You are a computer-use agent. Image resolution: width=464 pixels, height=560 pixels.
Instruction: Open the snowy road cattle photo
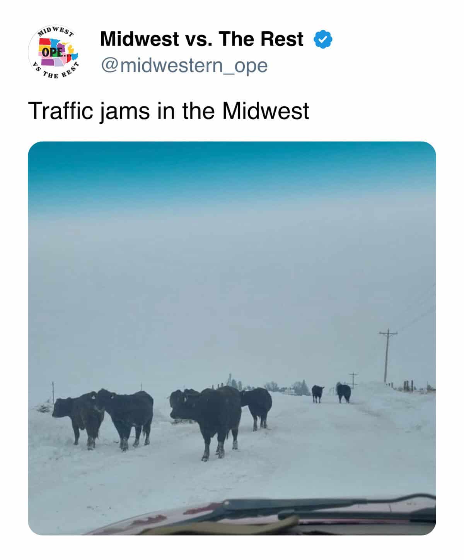click(232, 338)
